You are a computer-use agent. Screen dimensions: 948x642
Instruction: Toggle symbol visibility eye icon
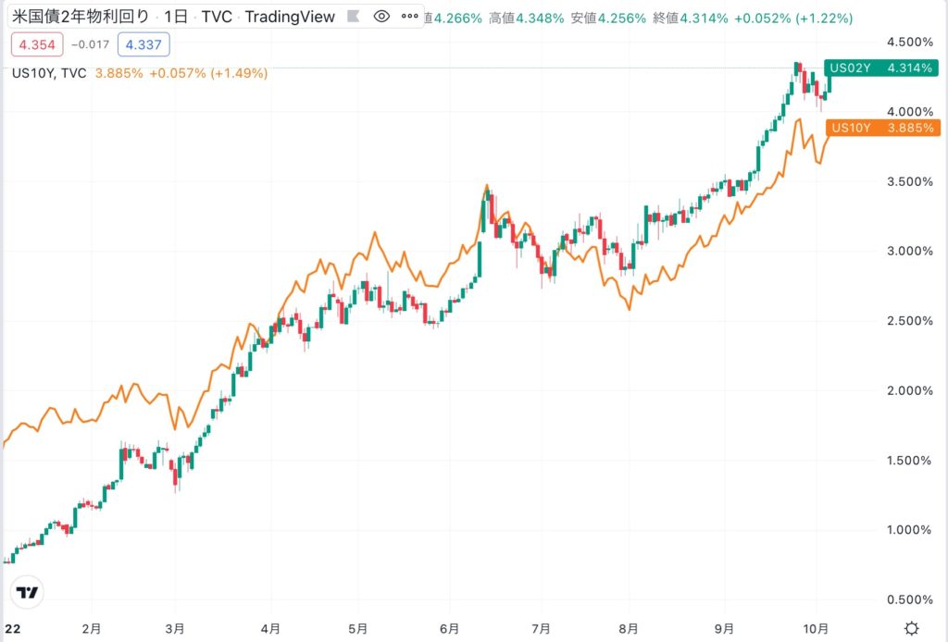coord(380,17)
